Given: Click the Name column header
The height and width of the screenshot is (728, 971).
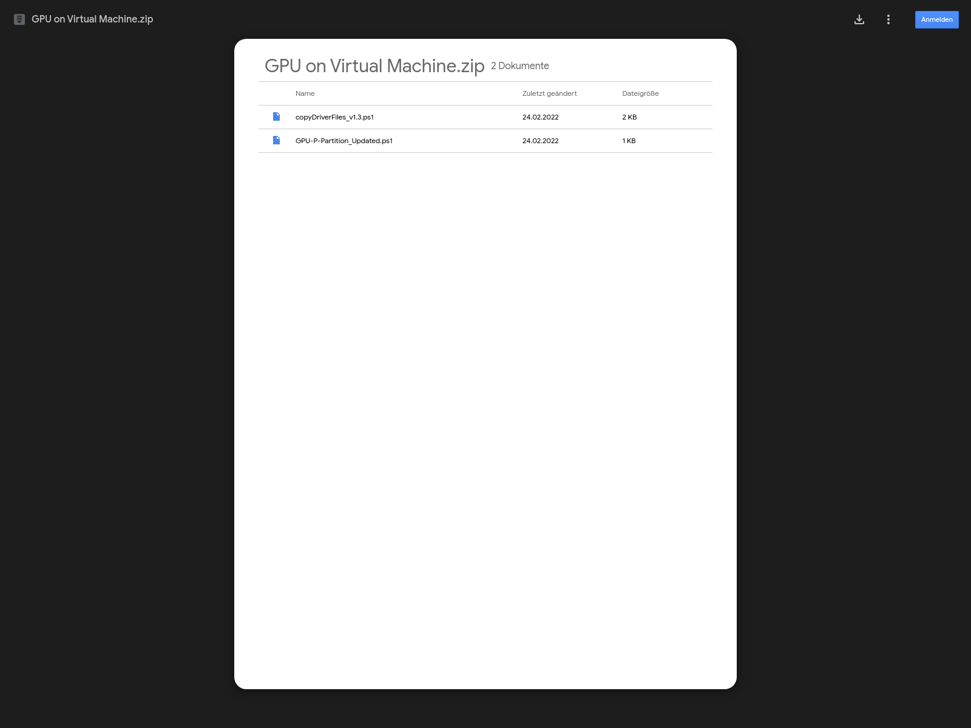Looking at the screenshot, I should point(305,93).
